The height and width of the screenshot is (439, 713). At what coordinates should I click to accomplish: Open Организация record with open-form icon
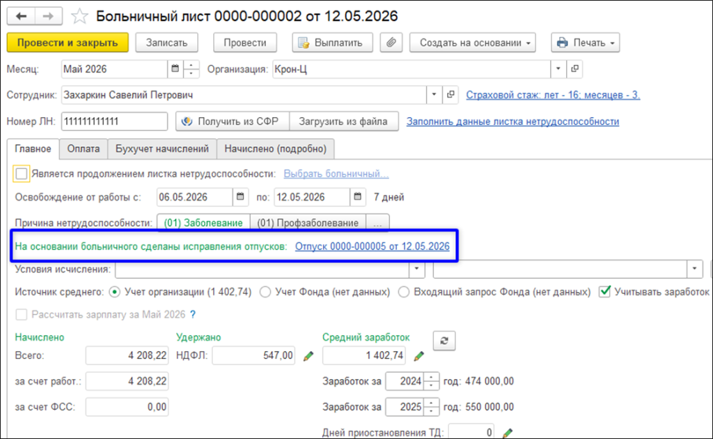click(x=574, y=69)
